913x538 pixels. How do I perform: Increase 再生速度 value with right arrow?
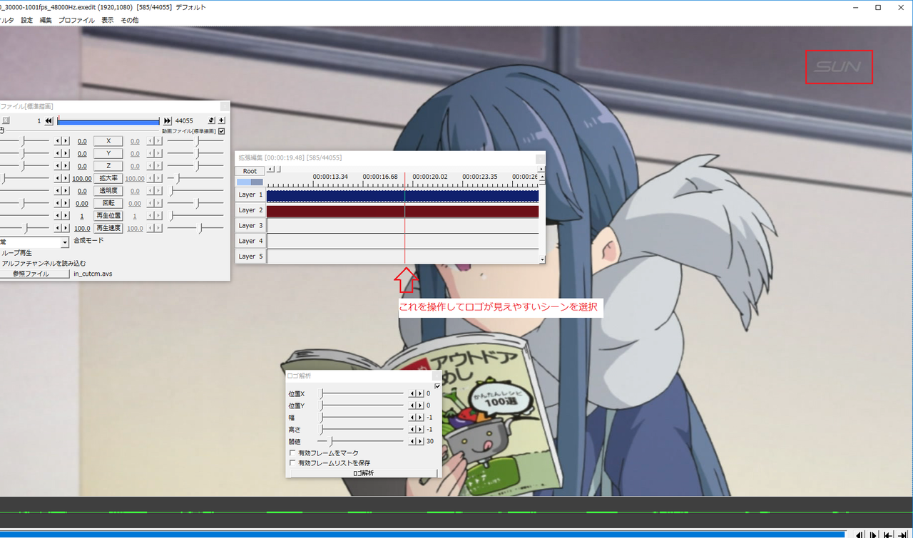point(66,228)
